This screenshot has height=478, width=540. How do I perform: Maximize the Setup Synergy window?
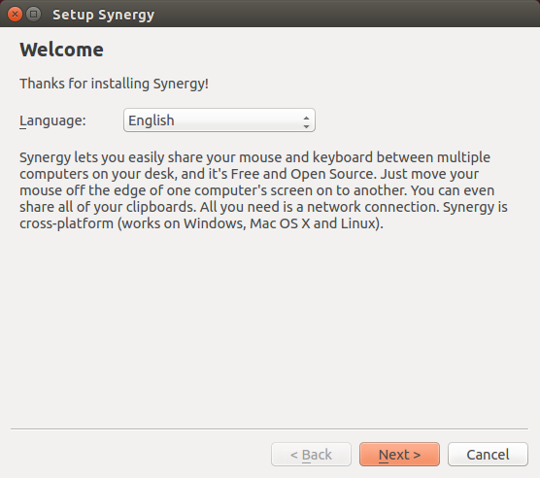(33, 15)
